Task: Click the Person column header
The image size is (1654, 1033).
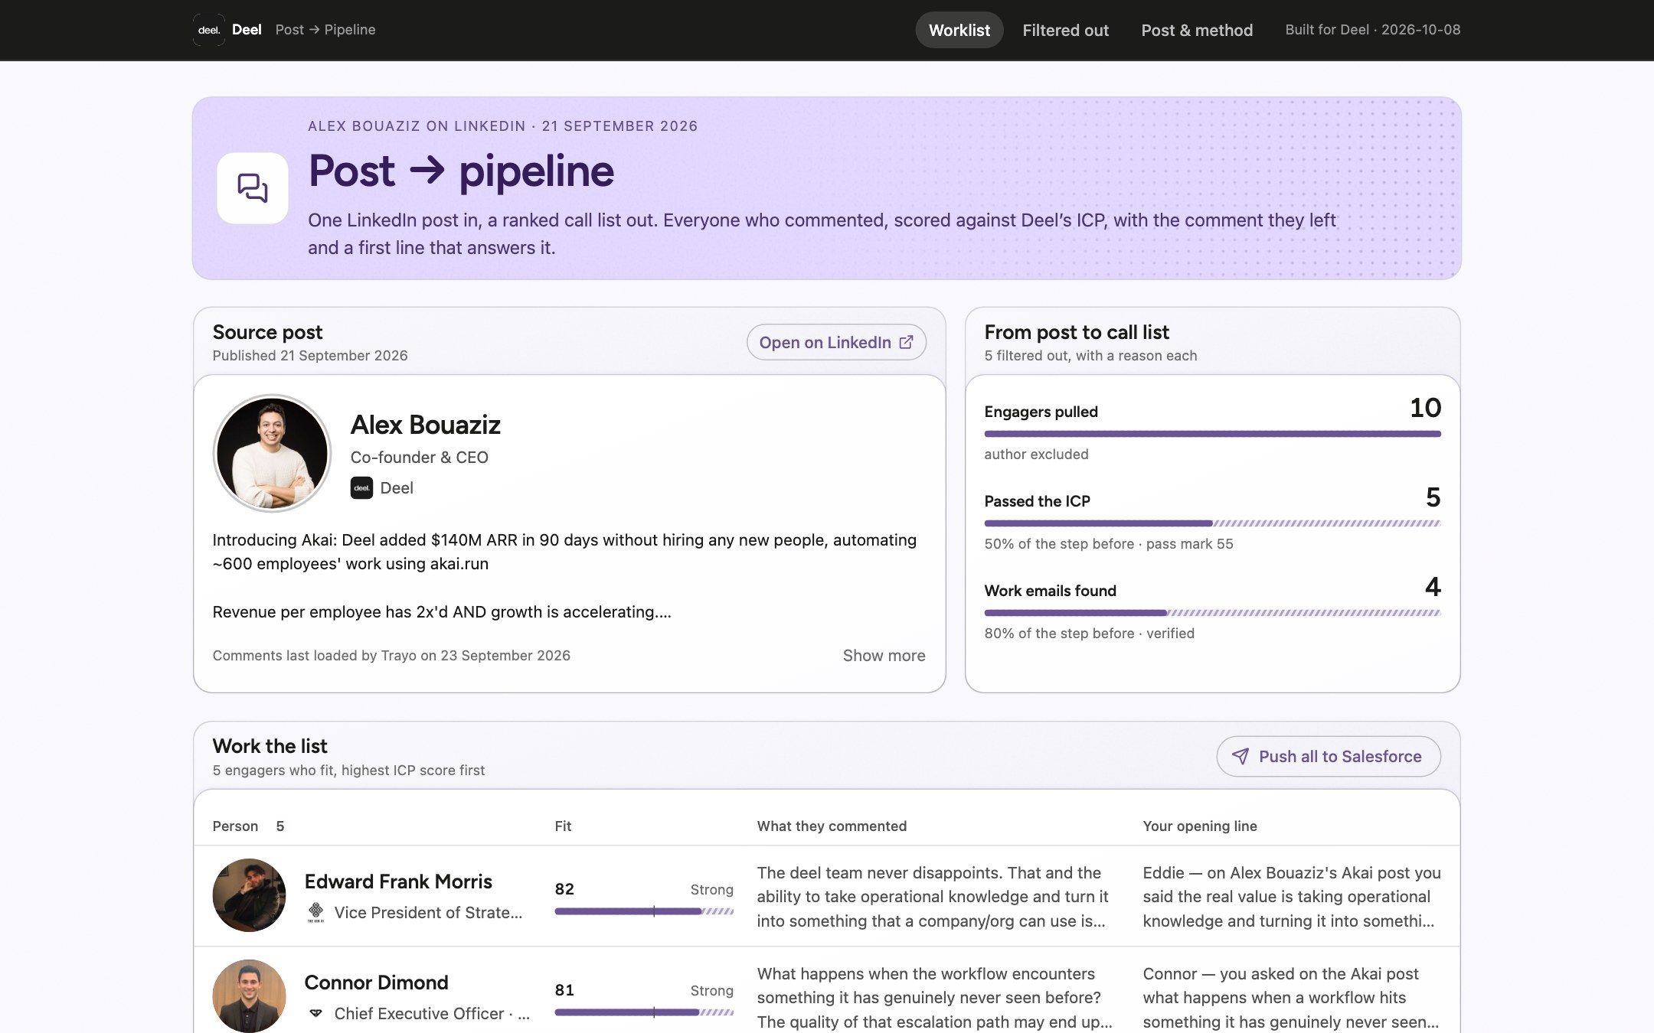Action: click(x=235, y=826)
